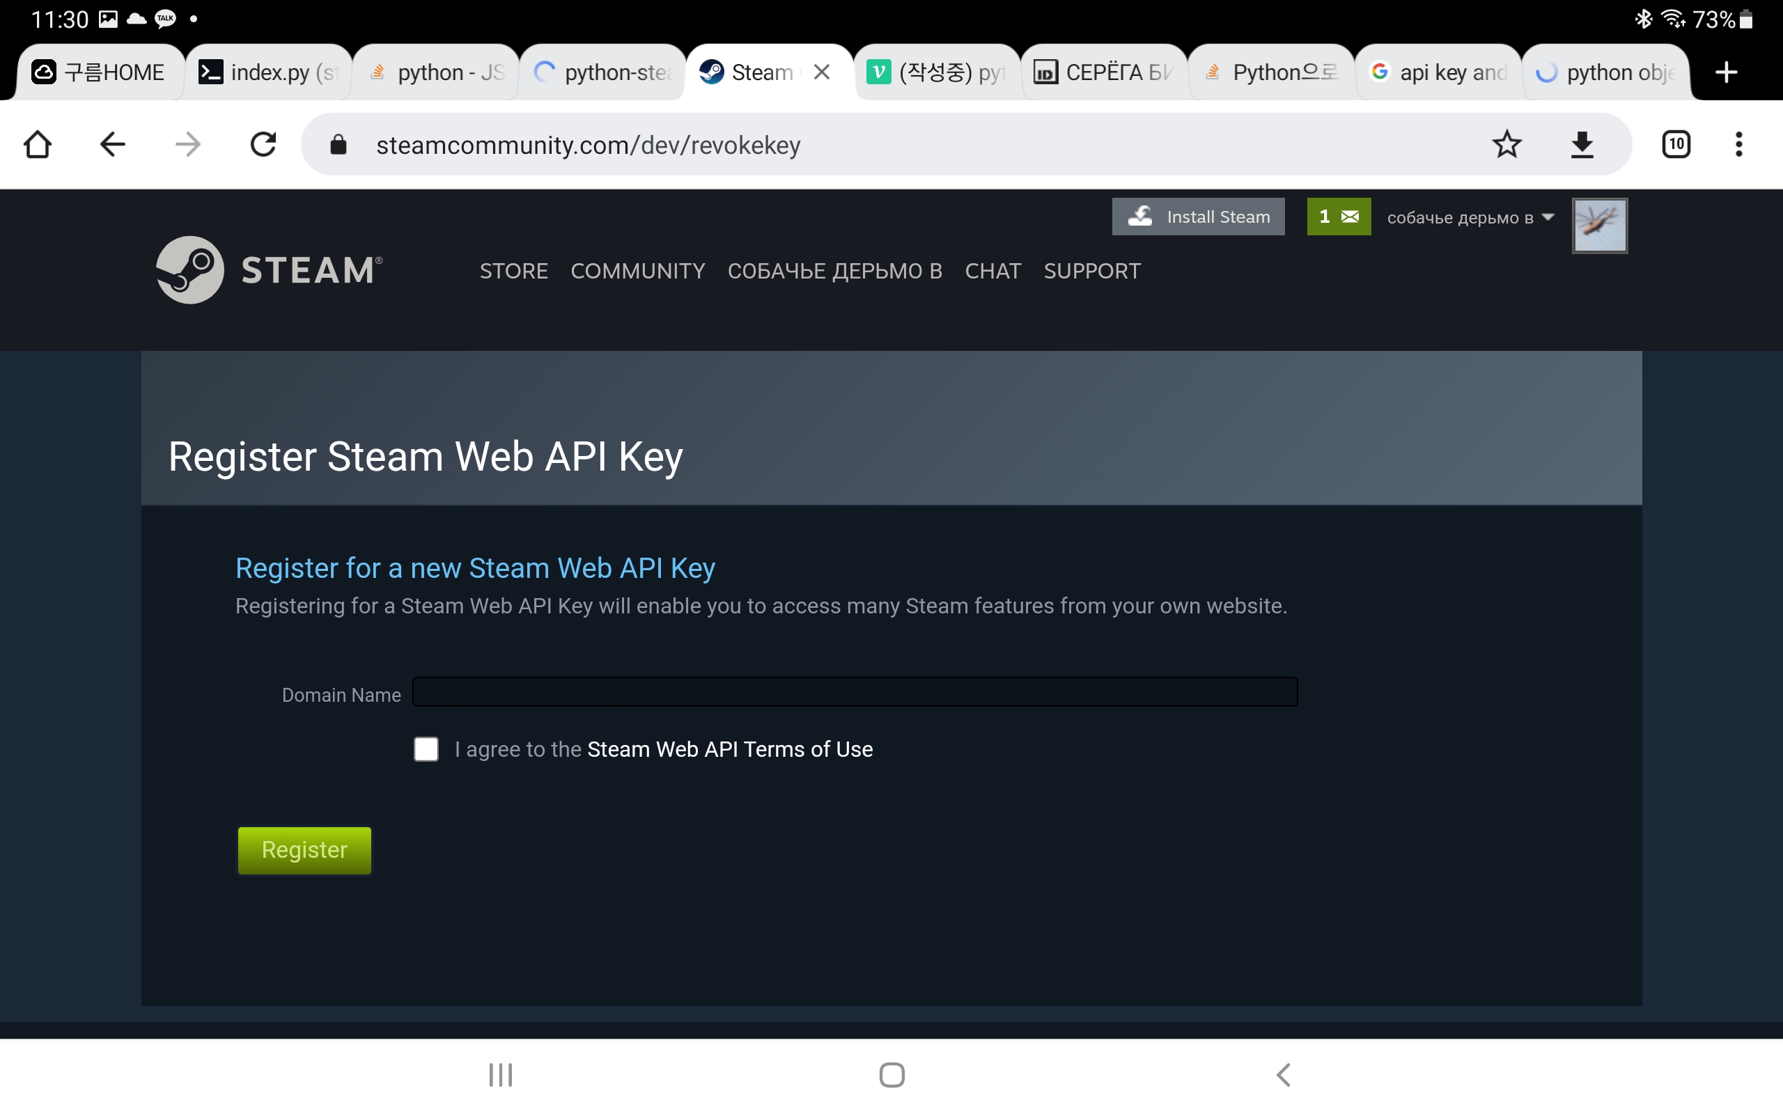Tap the download icon in address bar
Screen dimensions: 1783x1114
pyautogui.click(x=1582, y=144)
